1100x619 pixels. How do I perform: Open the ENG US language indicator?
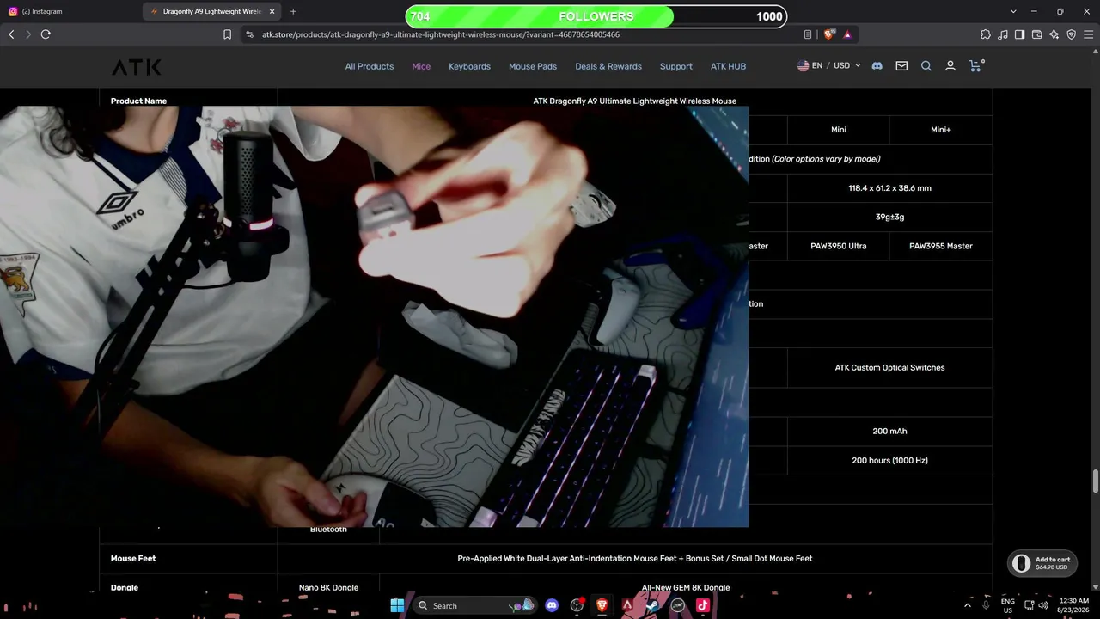pos(1007,605)
